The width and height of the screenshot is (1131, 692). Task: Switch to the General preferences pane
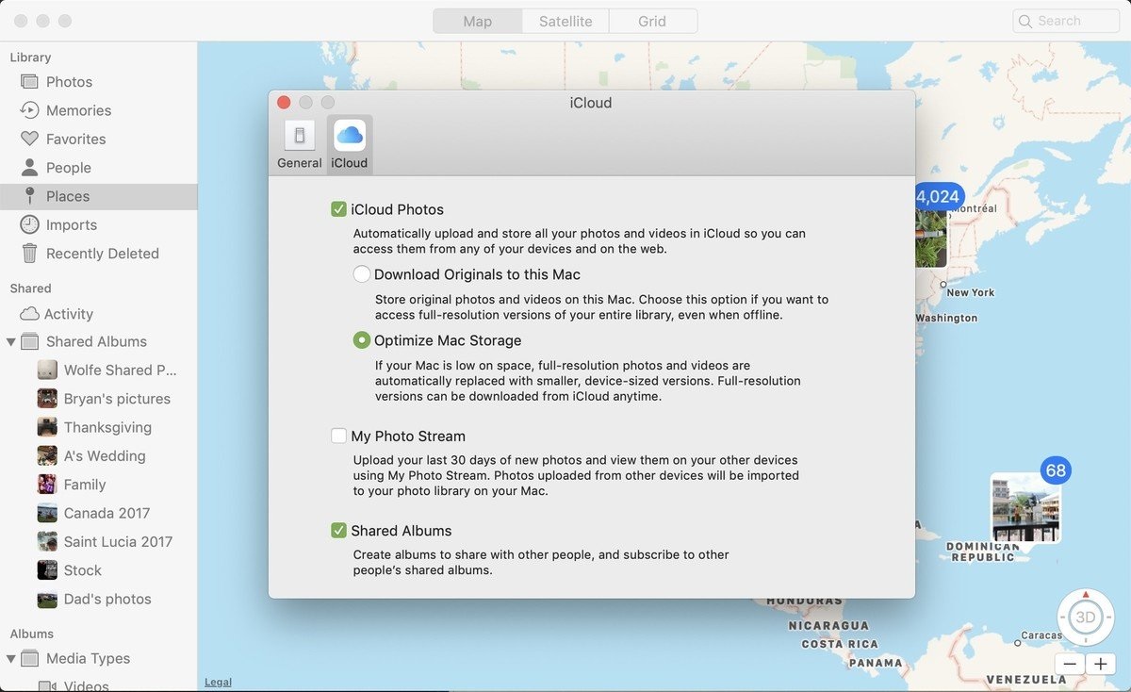click(300, 144)
